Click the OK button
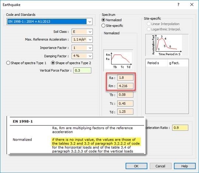This screenshot has width=199, height=173. pyautogui.click(x=136, y=166)
